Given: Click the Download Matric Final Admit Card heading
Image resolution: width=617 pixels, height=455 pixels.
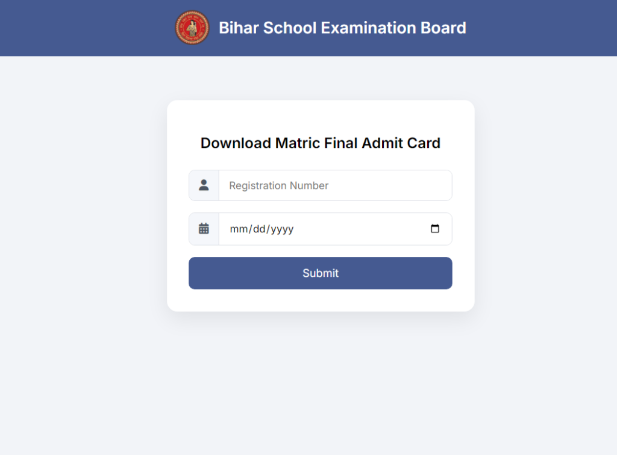Looking at the screenshot, I should [x=320, y=143].
